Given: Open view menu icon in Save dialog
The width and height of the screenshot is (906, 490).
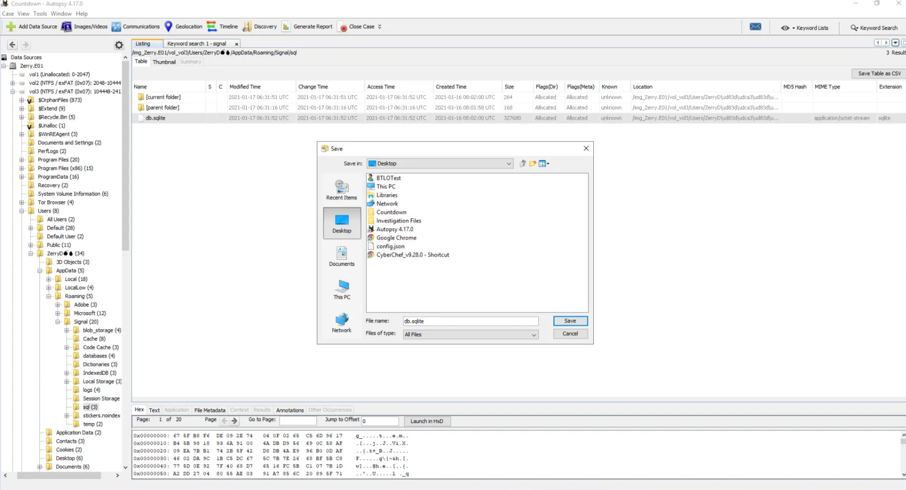Looking at the screenshot, I should click(x=544, y=163).
